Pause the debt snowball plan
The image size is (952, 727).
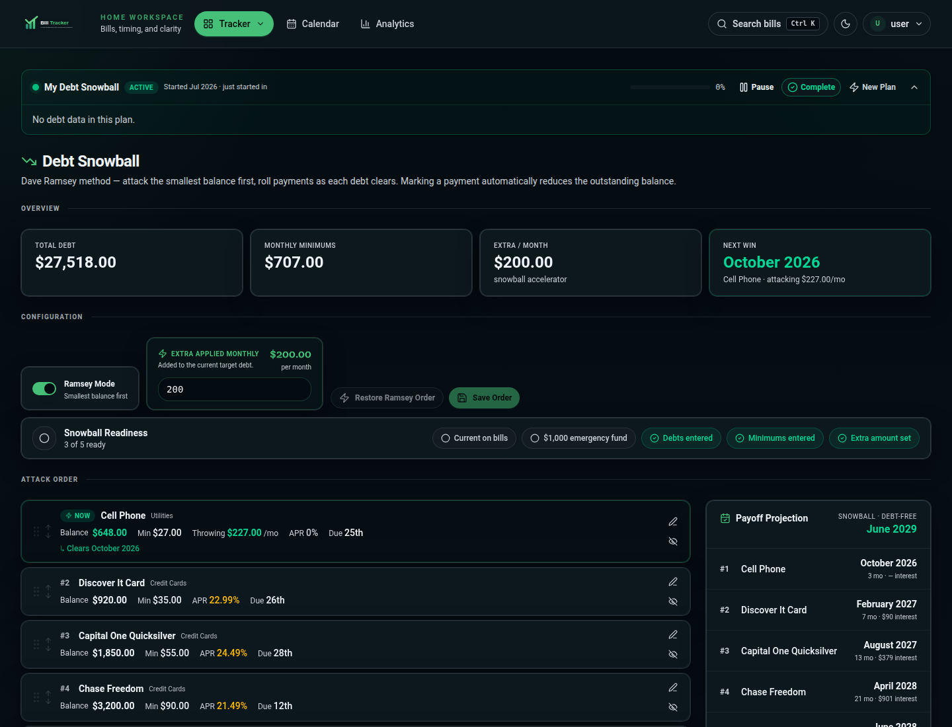pyautogui.click(x=756, y=87)
